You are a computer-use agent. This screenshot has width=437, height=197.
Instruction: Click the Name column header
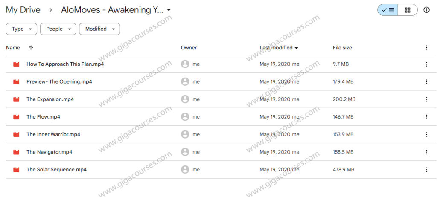pyautogui.click(x=13, y=48)
